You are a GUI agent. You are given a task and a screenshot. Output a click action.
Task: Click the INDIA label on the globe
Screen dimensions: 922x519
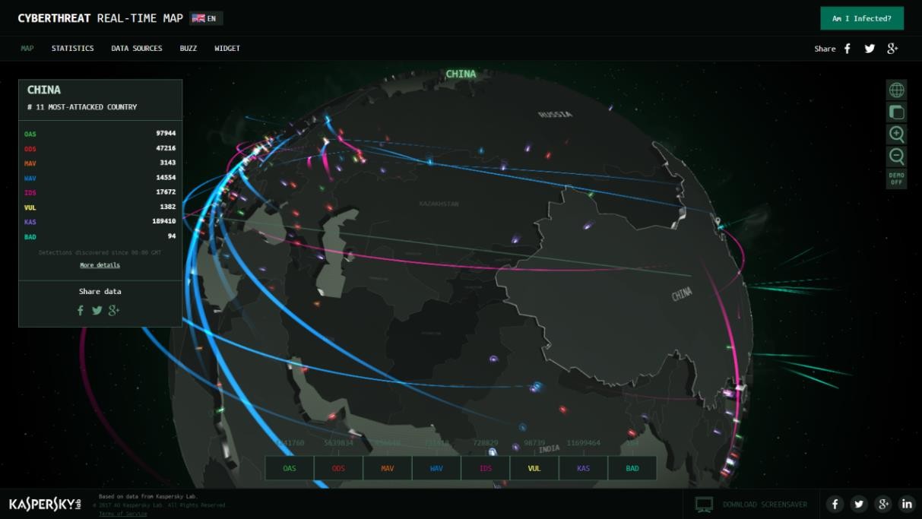[549, 449]
